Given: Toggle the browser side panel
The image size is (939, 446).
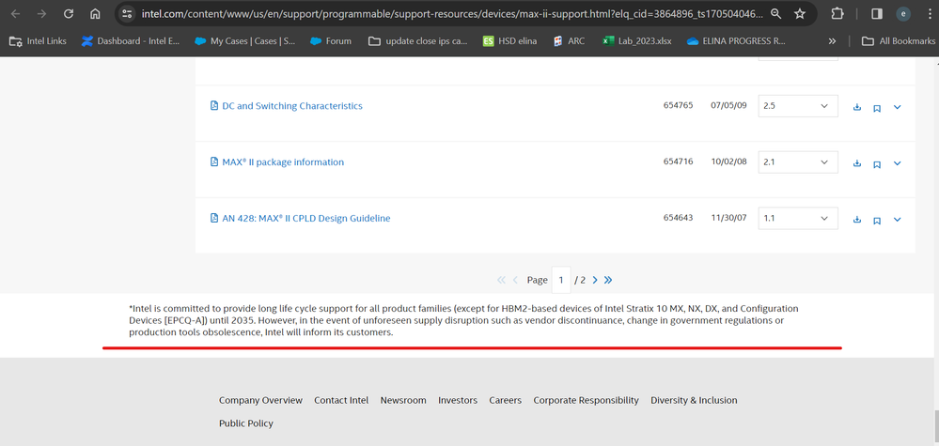Looking at the screenshot, I should (876, 14).
